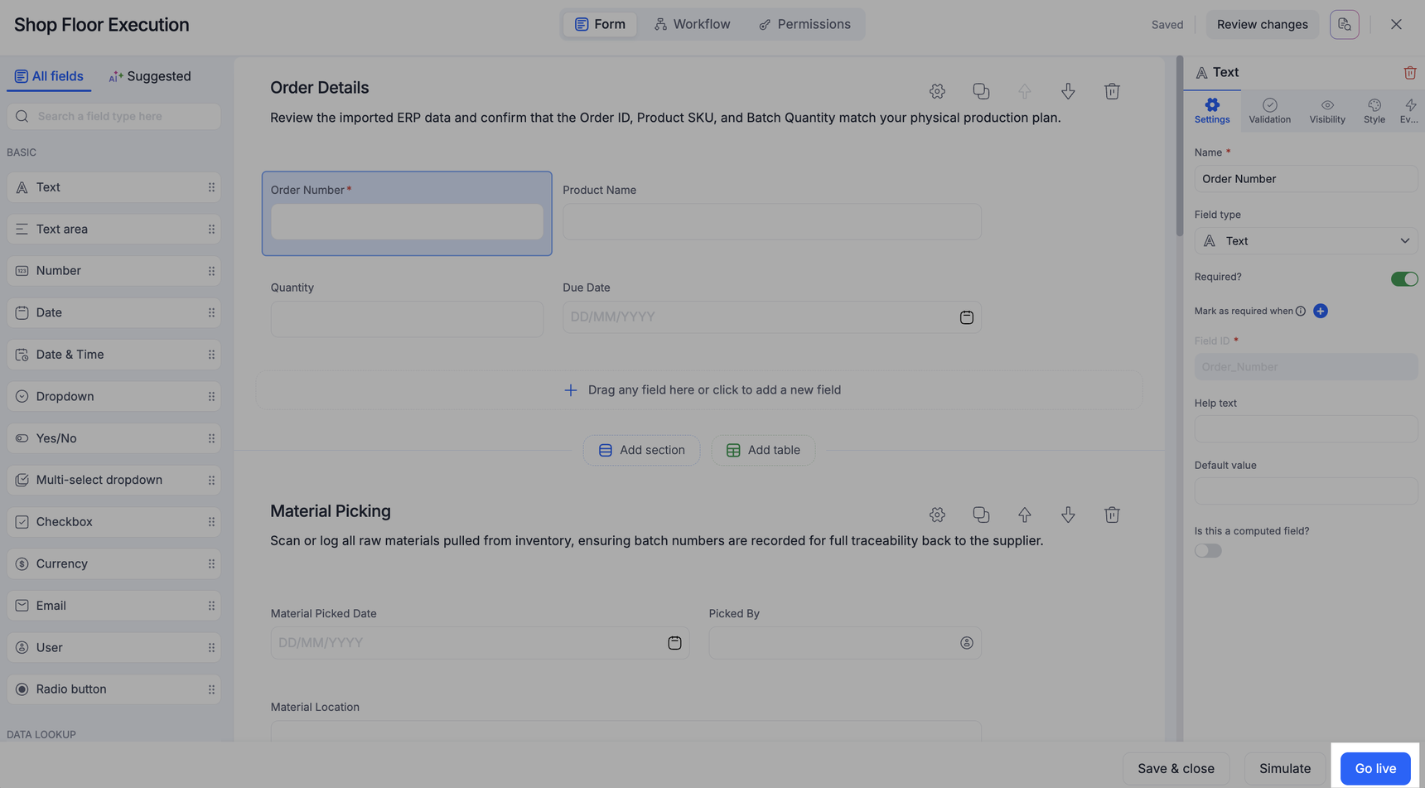This screenshot has height=788, width=1425.
Task: Turn off the Required toggle
Action: tap(1403, 278)
